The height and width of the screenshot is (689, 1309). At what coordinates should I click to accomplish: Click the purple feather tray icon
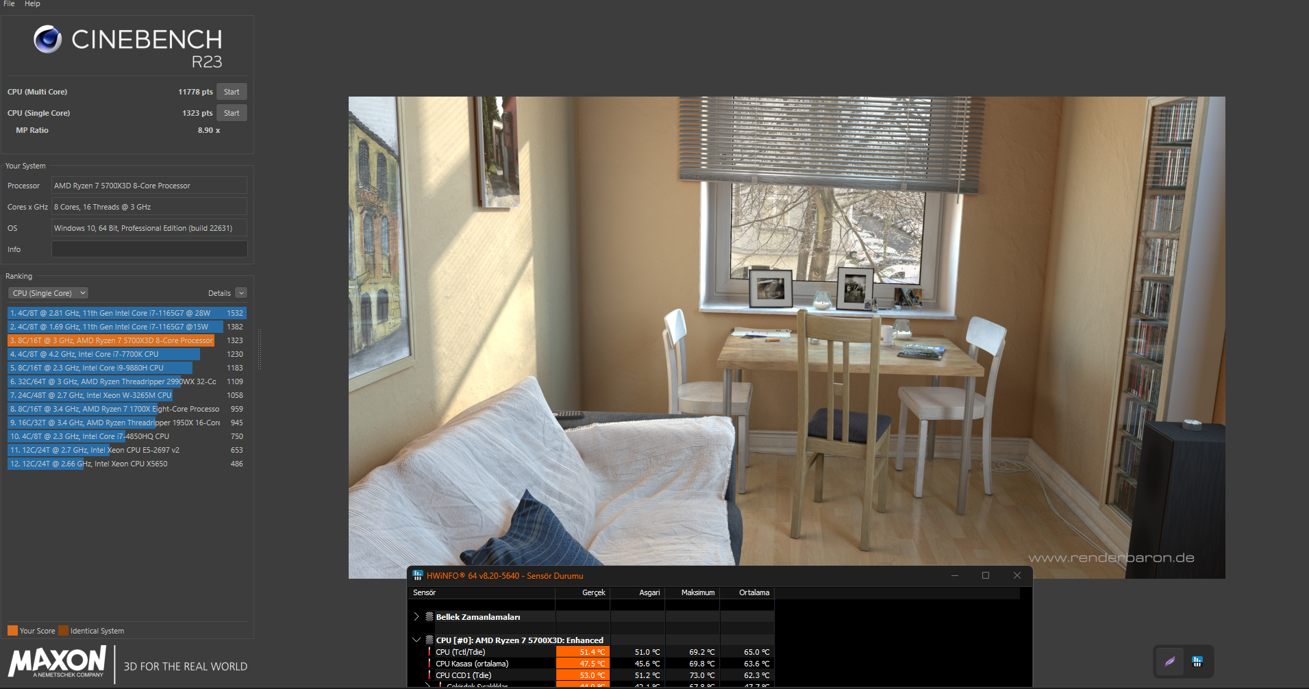tap(1170, 662)
